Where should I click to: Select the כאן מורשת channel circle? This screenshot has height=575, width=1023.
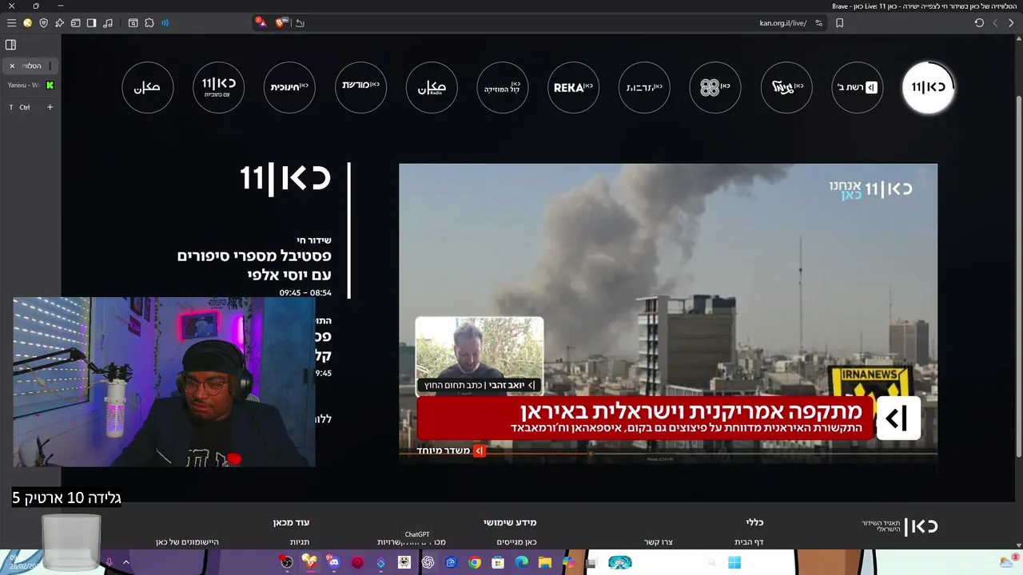click(x=360, y=87)
